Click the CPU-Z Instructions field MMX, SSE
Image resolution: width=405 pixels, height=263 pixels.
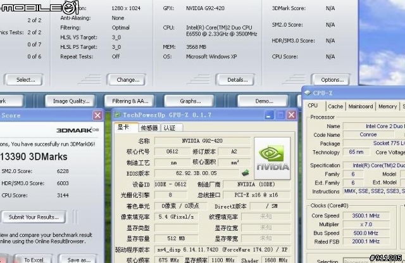374,191
